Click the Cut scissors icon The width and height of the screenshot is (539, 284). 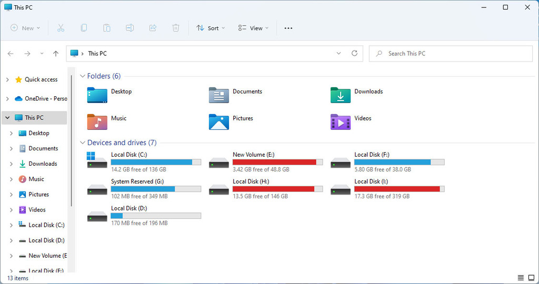(61, 28)
